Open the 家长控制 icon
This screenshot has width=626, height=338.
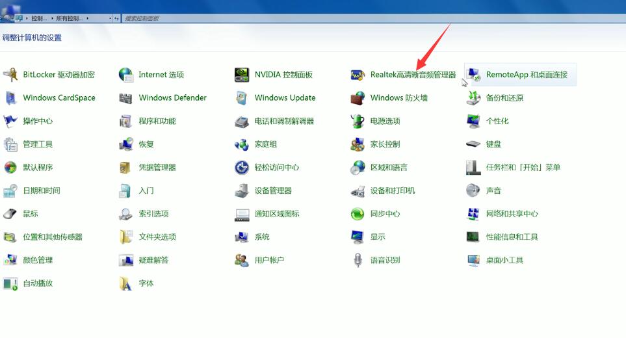pos(358,144)
